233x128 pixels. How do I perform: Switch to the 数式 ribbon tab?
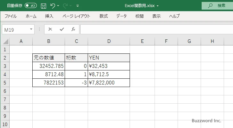(x=103, y=16)
